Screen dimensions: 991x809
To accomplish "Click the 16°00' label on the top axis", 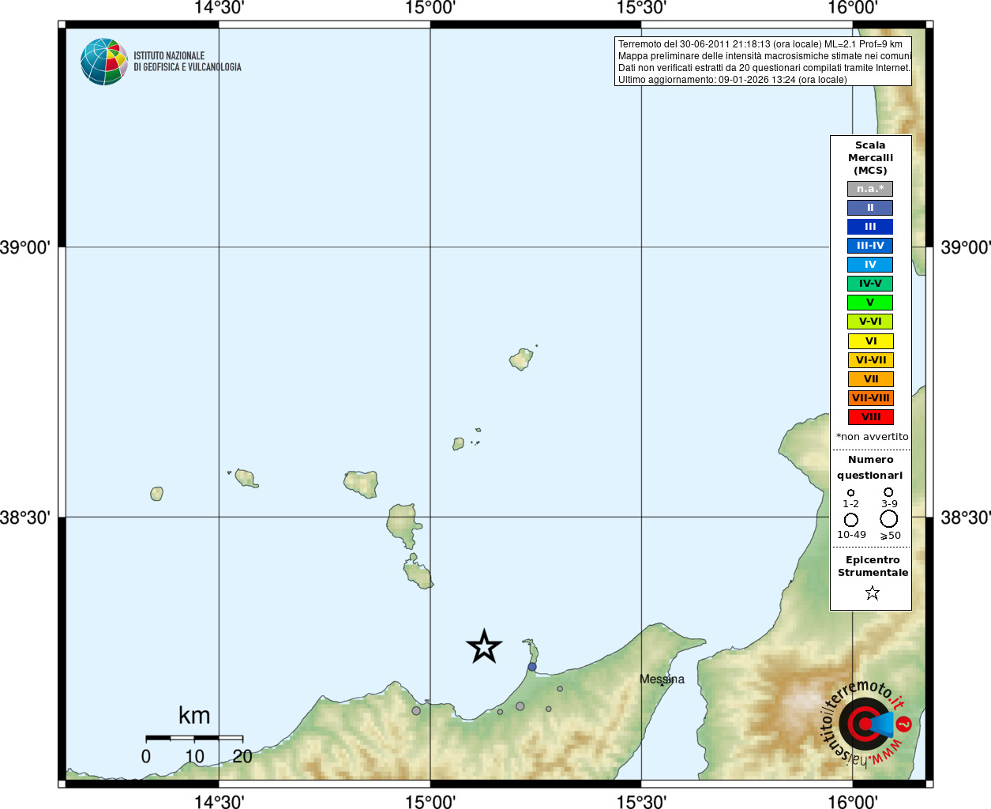I will (853, 8).
